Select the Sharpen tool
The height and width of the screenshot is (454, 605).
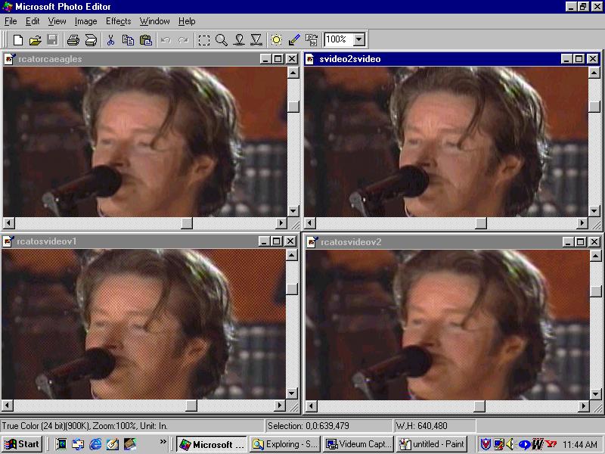[257, 39]
